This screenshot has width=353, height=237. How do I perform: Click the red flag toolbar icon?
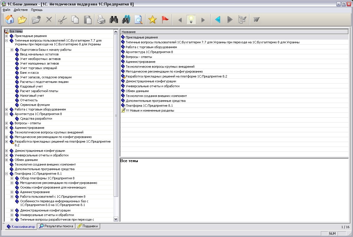tap(165, 20)
